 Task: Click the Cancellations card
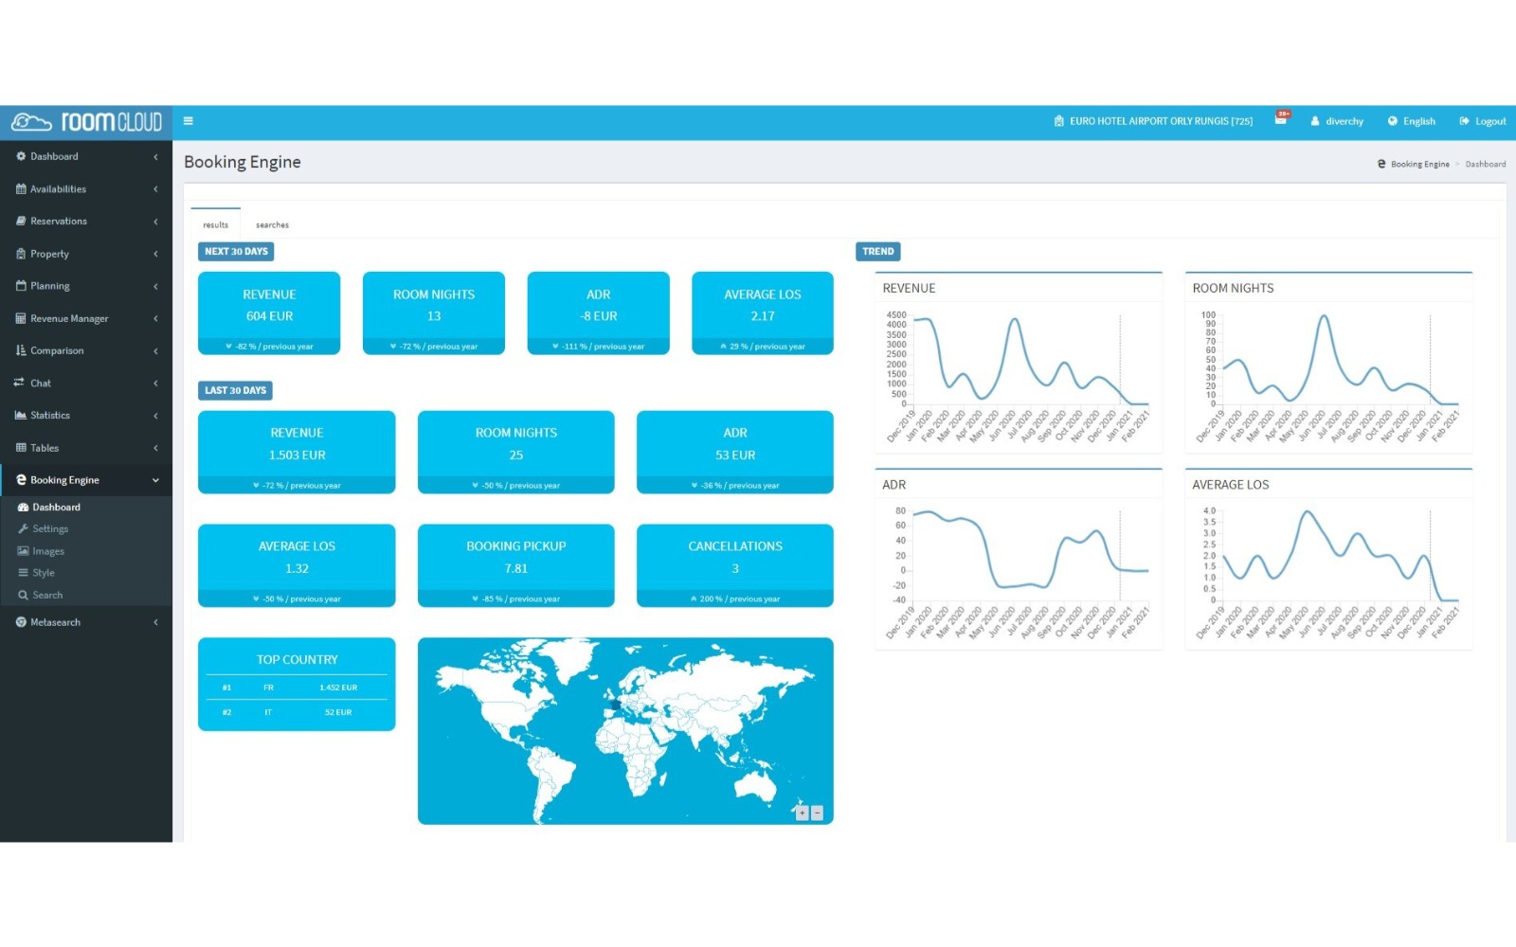735,565
